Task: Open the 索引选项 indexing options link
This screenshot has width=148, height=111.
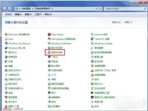Action: click(x=13, y=84)
